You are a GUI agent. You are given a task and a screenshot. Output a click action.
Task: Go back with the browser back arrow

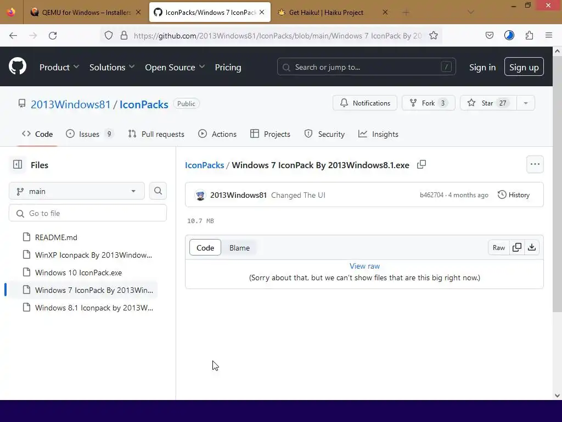pos(13,36)
